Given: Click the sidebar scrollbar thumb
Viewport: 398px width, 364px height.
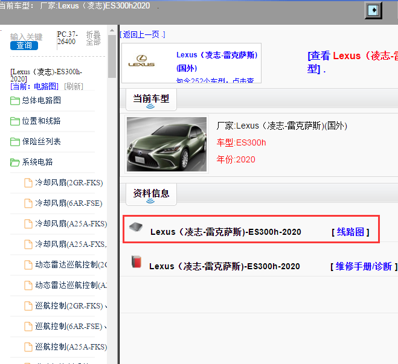Looking at the screenshot, I should coord(112,56).
